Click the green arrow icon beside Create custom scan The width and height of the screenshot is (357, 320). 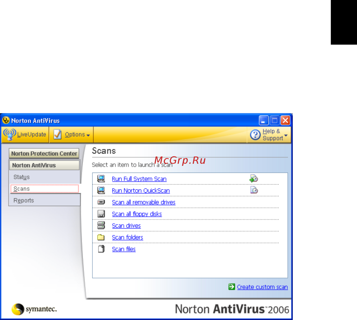(x=232, y=287)
